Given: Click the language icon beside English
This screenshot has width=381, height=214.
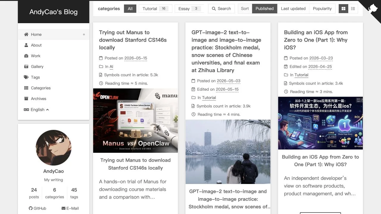Looking at the screenshot, I should coord(26,110).
